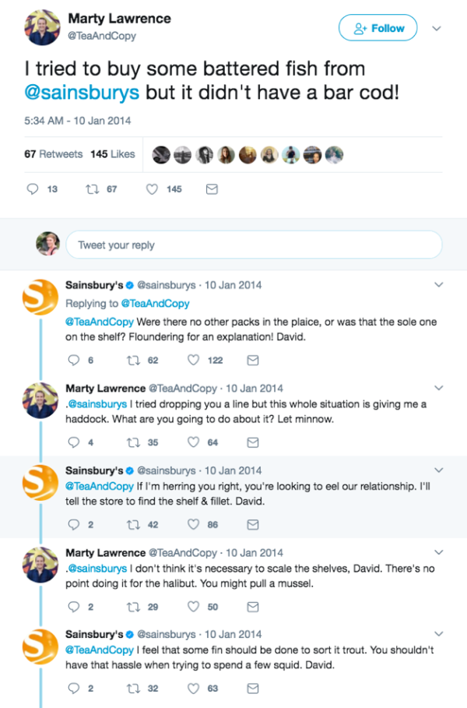Send the main tweet via Direct Message envelope
This screenshot has width=467, height=708.
[x=212, y=188]
